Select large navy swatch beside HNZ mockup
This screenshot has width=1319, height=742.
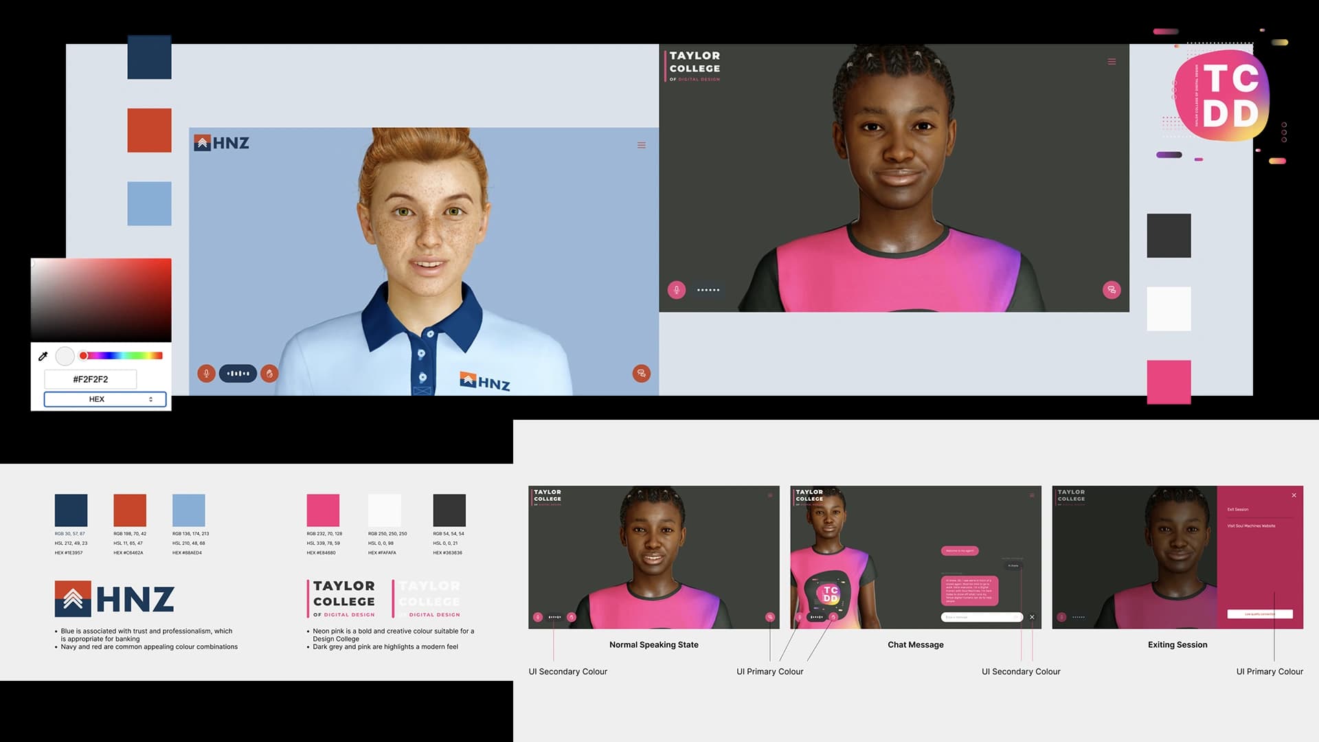click(x=149, y=57)
